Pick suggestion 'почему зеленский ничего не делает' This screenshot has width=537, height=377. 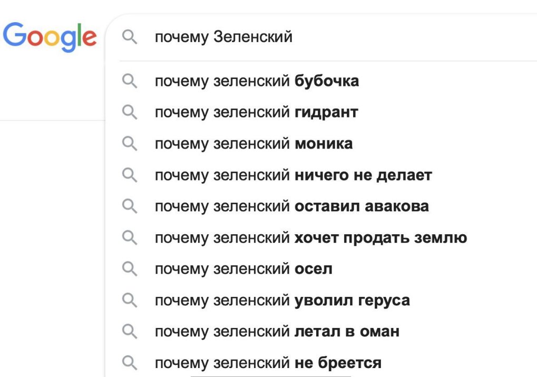(x=293, y=175)
